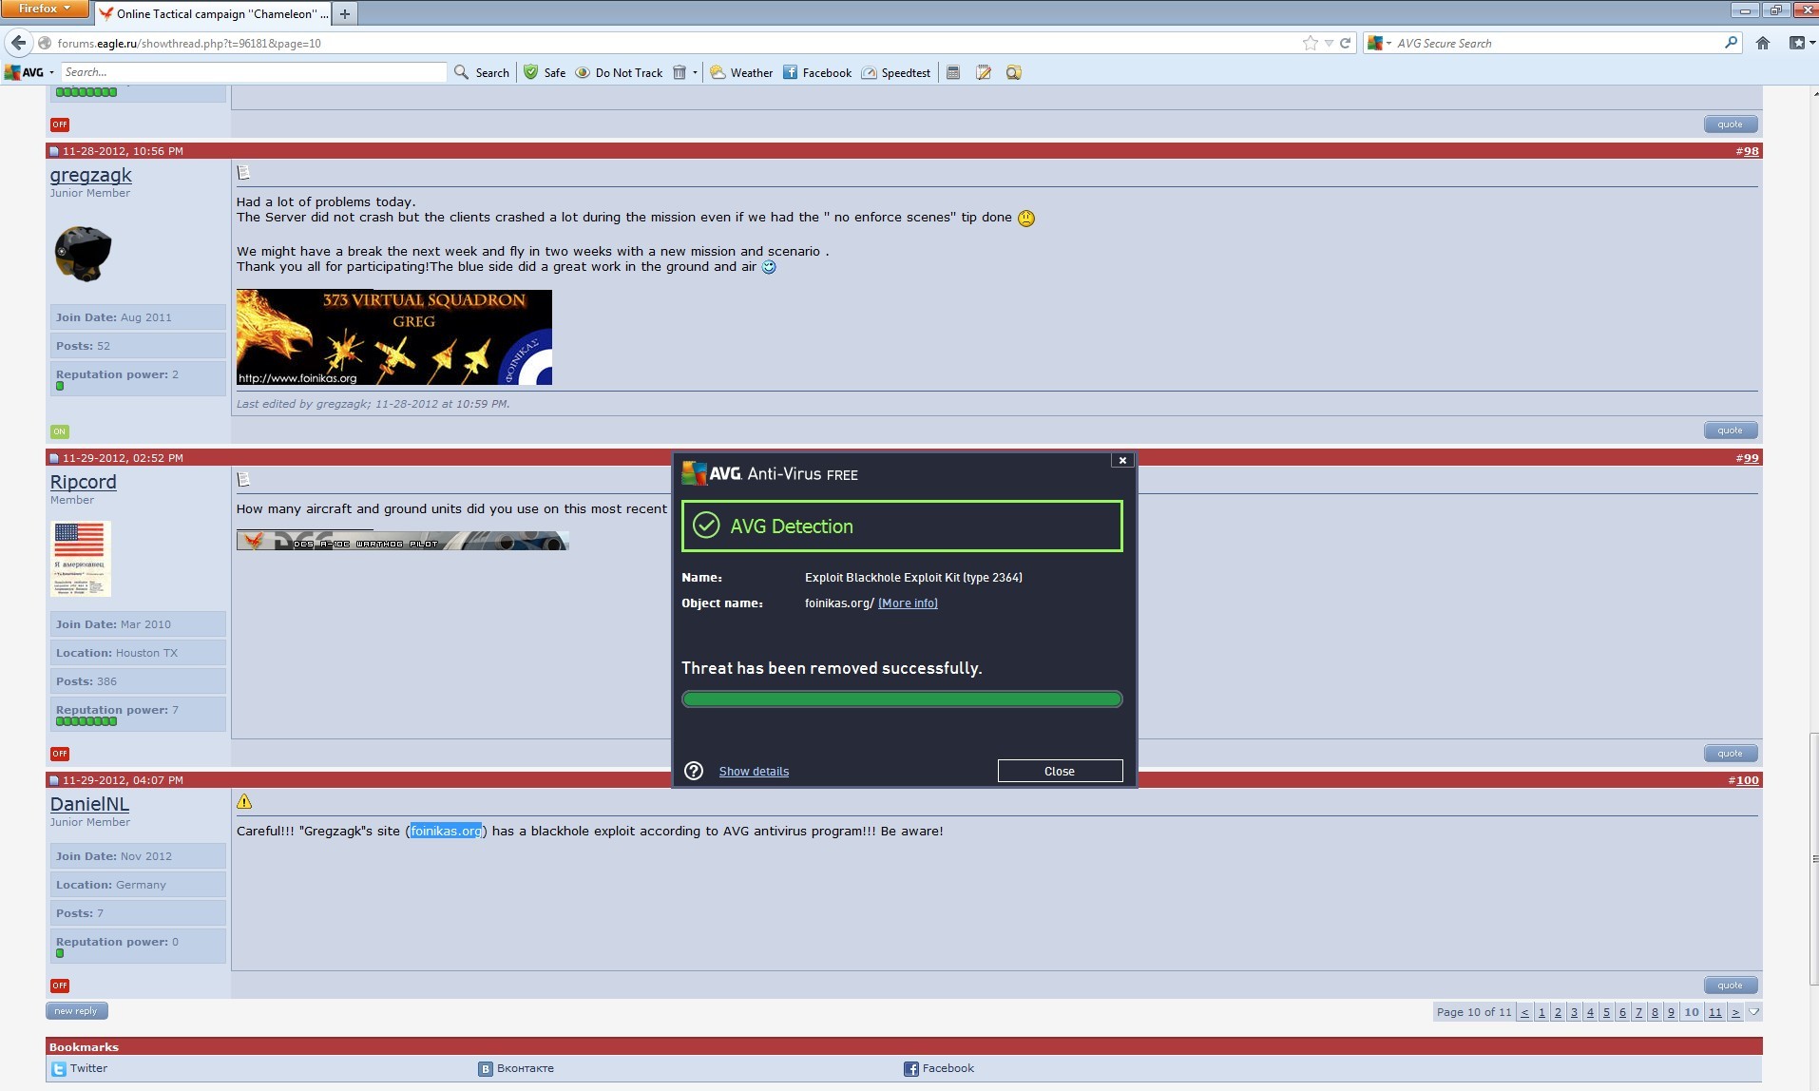Open the file search icon in AVG toolbar
This screenshot has height=1091, width=1819.
click(x=1014, y=72)
